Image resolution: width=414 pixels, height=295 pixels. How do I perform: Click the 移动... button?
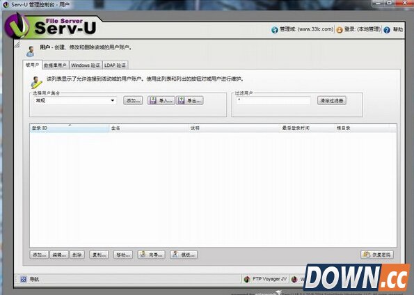(x=123, y=255)
